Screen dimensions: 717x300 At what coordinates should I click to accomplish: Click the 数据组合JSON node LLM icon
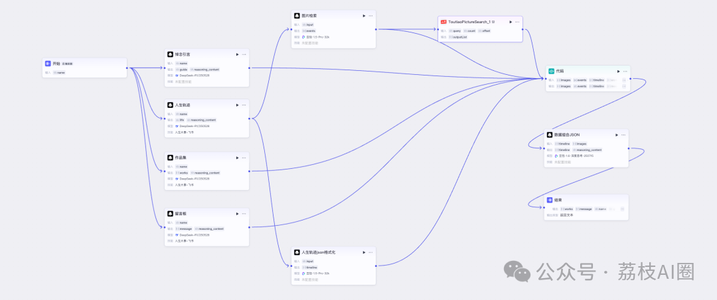point(550,135)
